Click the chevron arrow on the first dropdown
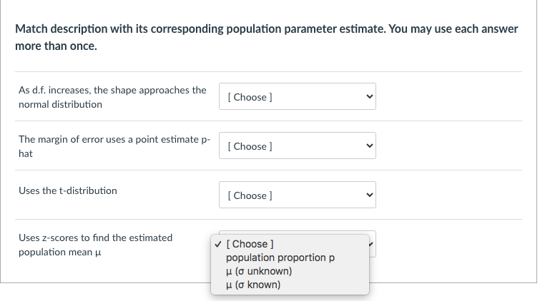 [x=369, y=97]
